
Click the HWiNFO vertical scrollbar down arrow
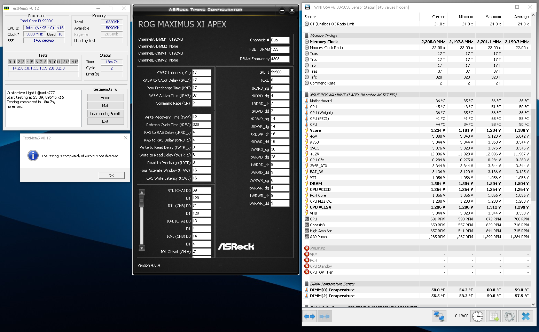click(533, 304)
